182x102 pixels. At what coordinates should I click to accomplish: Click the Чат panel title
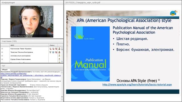(3, 66)
